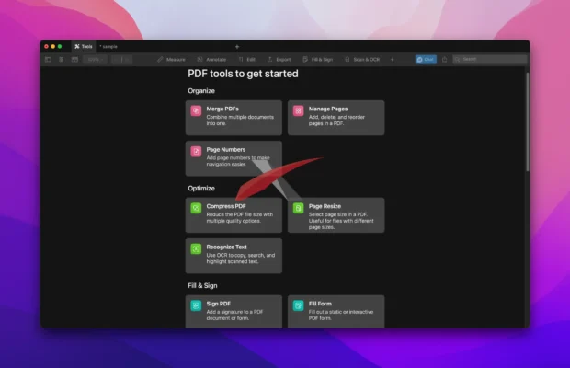Select the Measure toolbar tab
This screenshot has height=368, width=570.
pos(171,59)
